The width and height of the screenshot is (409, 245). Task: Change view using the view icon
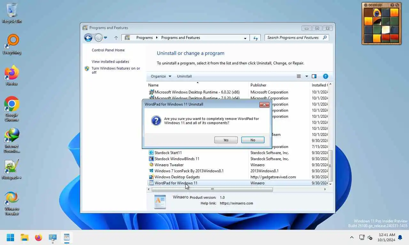coord(299,76)
